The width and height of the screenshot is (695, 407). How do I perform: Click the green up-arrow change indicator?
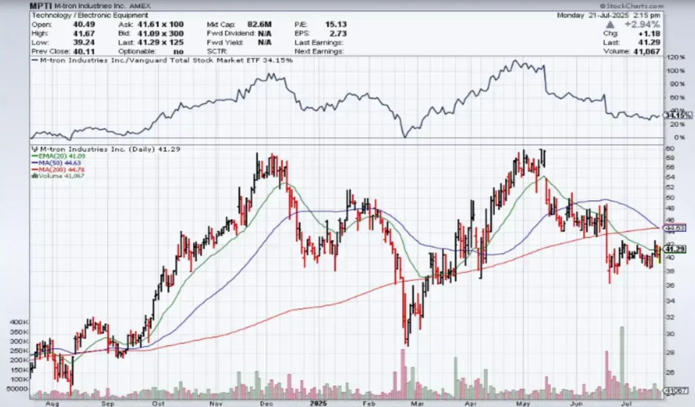pyautogui.click(x=610, y=25)
